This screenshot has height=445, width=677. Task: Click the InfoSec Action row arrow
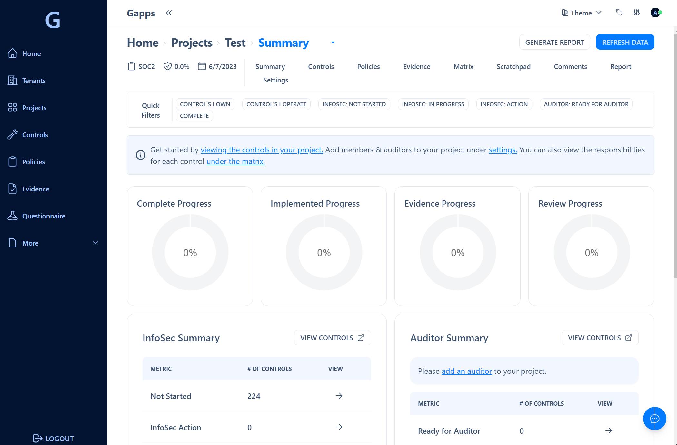coord(339,427)
